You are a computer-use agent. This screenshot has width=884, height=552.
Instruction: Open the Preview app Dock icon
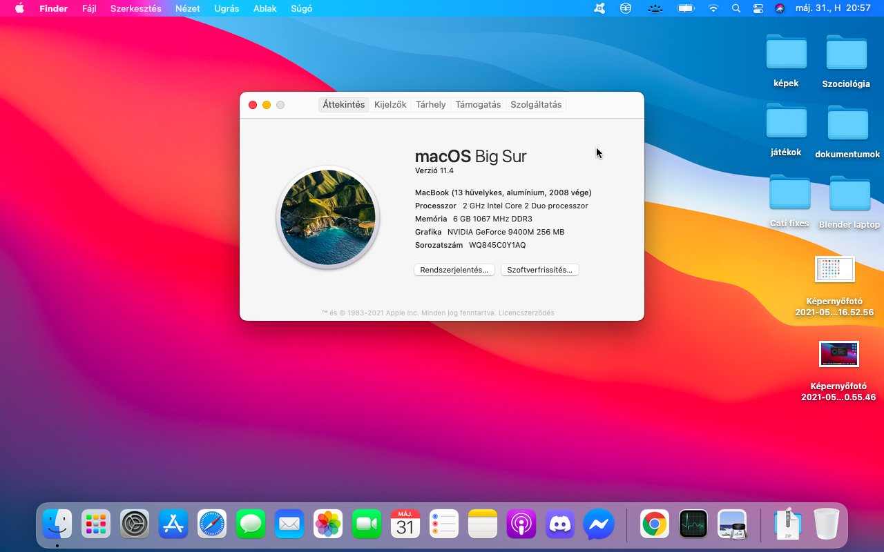[x=732, y=524]
